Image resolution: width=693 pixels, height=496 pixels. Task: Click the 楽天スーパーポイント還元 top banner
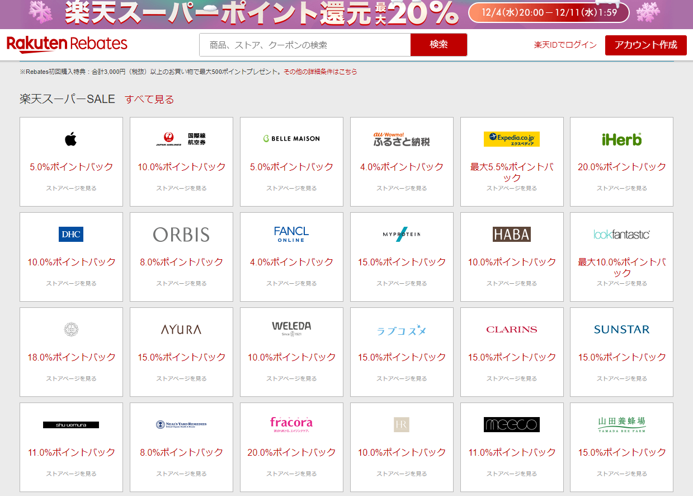[346, 14]
